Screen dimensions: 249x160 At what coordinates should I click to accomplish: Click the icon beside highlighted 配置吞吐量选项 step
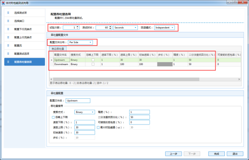8,62
